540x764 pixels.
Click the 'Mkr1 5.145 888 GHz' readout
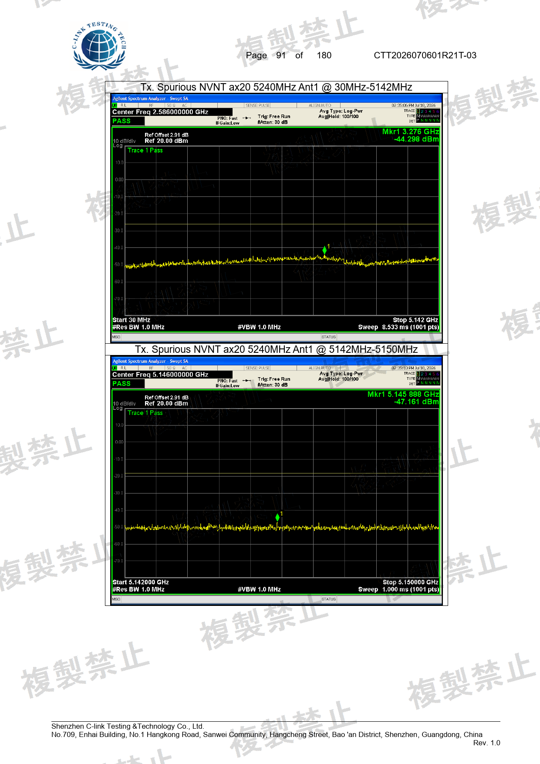pyautogui.click(x=403, y=394)
